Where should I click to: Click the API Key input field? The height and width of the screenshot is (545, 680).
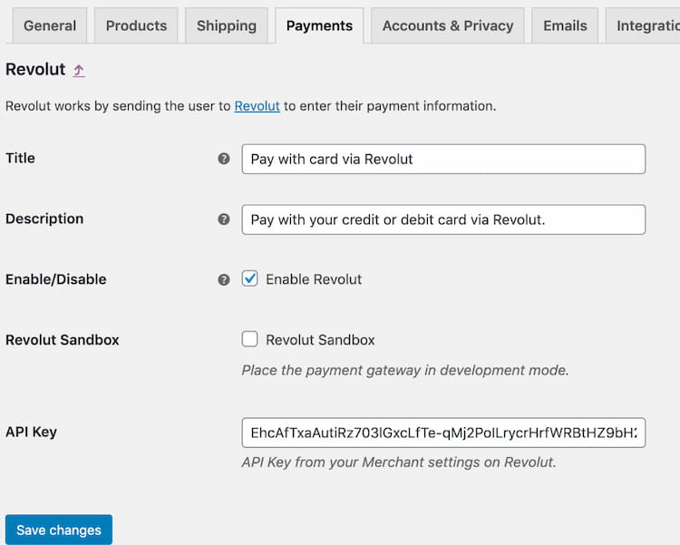pyautogui.click(x=443, y=433)
